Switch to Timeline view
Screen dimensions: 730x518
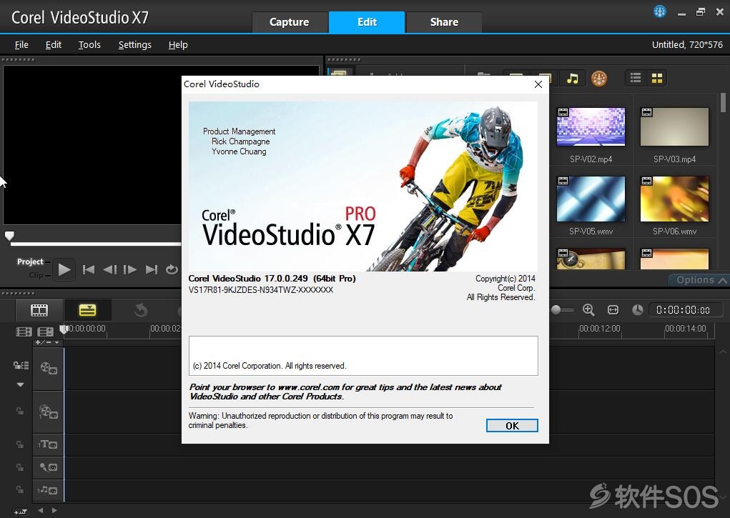(x=87, y=310)
